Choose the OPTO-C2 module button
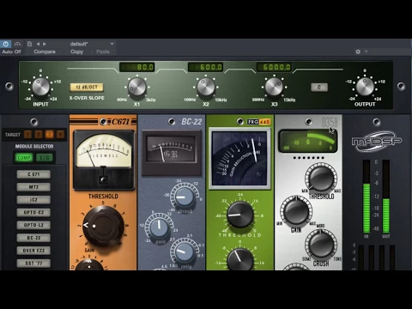The image size is (412, 309). (x=33, y=212)
